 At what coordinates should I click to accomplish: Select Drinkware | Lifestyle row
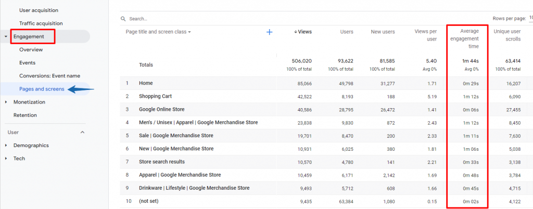click(x=194, y=188)
